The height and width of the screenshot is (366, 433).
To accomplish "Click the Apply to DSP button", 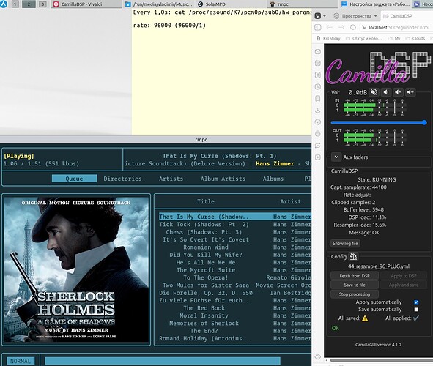I will [404, 276].
